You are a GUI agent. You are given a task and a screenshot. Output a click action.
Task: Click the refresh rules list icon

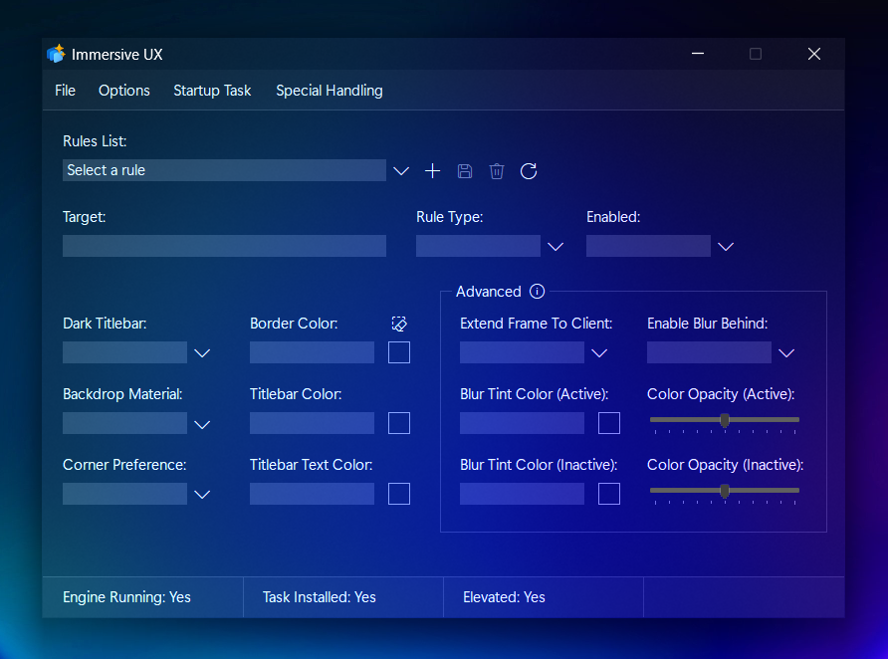click(529, 171)
